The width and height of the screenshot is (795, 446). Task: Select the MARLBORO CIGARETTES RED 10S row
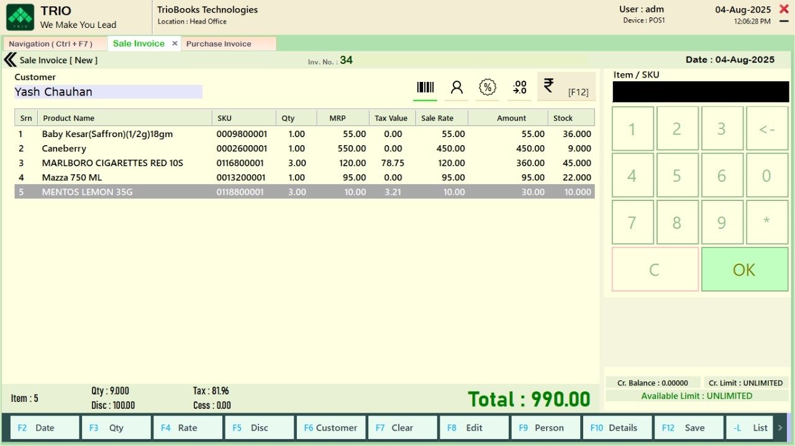pos(112,163)
